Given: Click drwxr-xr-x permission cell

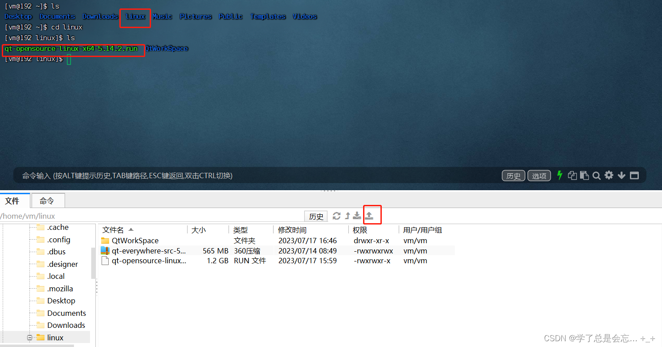Looking at the screenshot, I should pos(371,241).
